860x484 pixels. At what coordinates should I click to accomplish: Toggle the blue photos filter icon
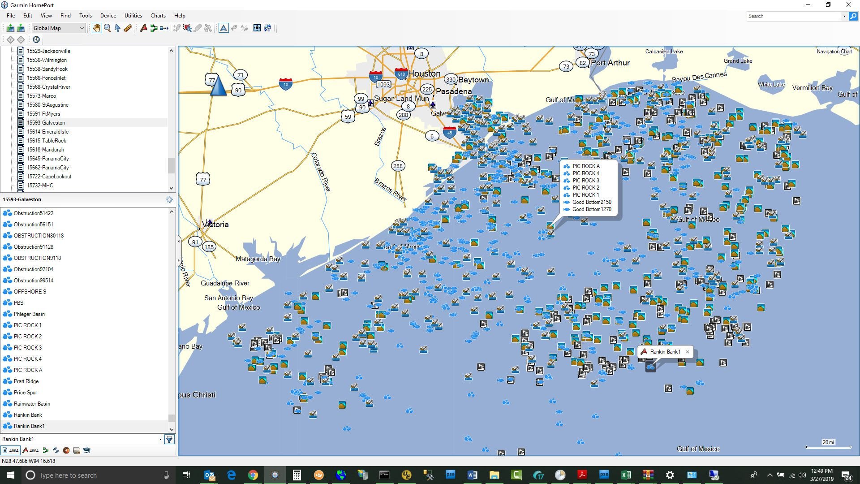coord(87,451)
